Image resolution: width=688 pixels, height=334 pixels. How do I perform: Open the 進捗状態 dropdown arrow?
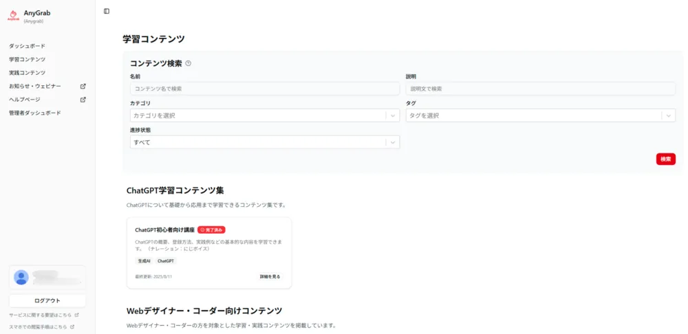pos(393,142)
